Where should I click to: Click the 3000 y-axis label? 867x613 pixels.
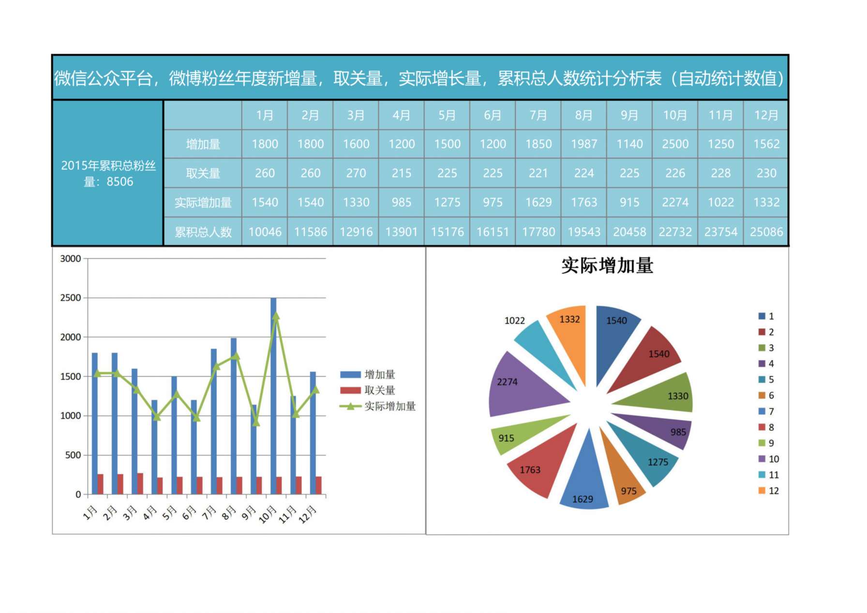(x=71, y=259)
